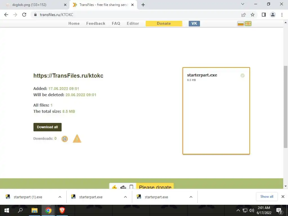The image size is (288, 216).
Task: Close the TransFiles tab
Action: [x=132, y=5]
